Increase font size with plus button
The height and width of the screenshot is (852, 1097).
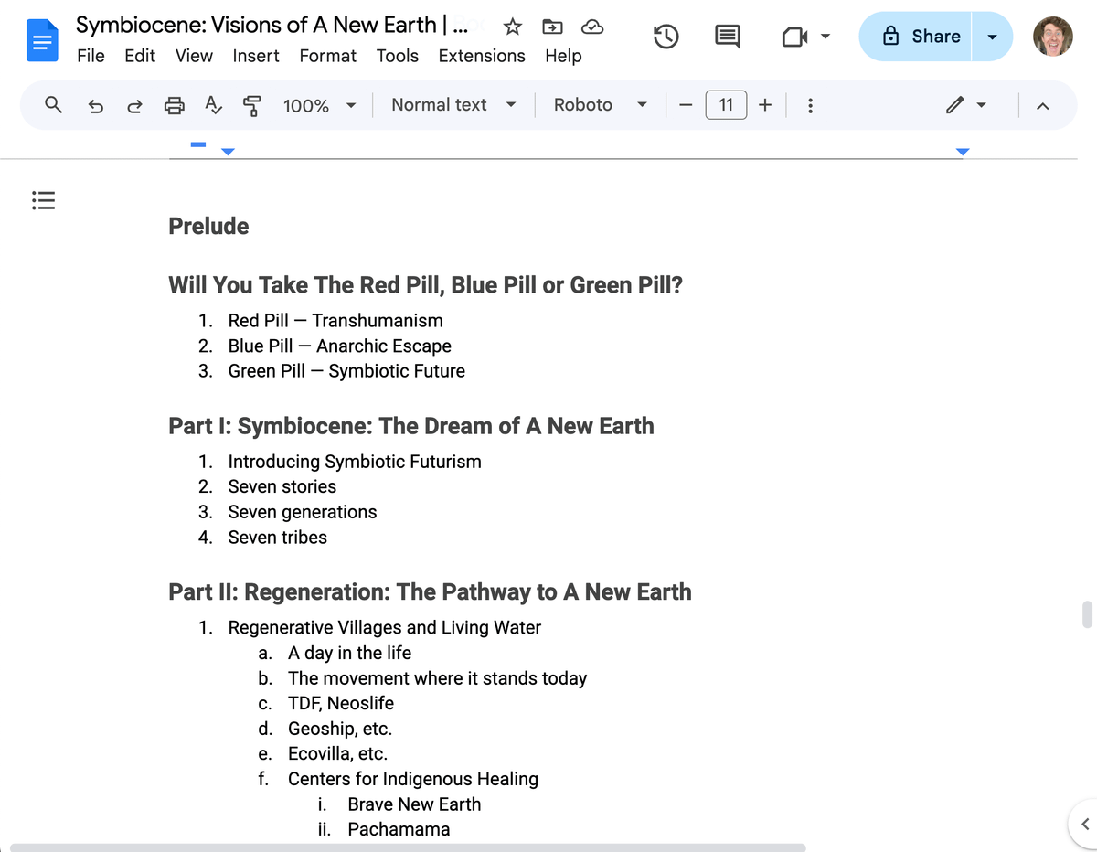point(764,105)
